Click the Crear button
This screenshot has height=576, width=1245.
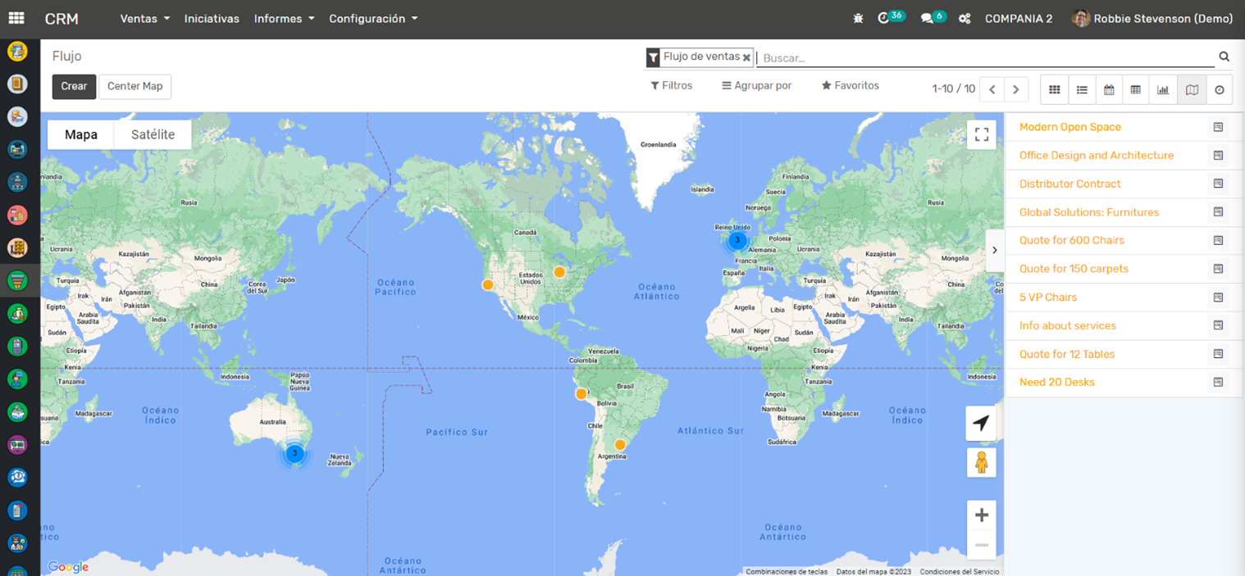click(x=74, y=86)
